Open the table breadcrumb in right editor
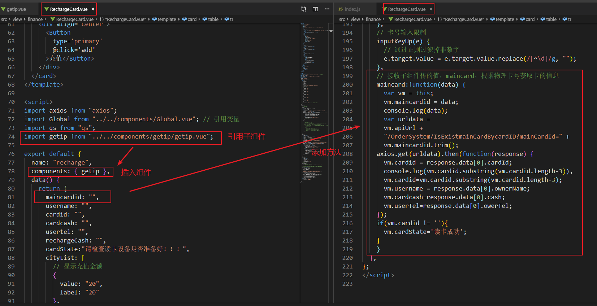This screenshot has height=306, width=597. pos(549,19)
